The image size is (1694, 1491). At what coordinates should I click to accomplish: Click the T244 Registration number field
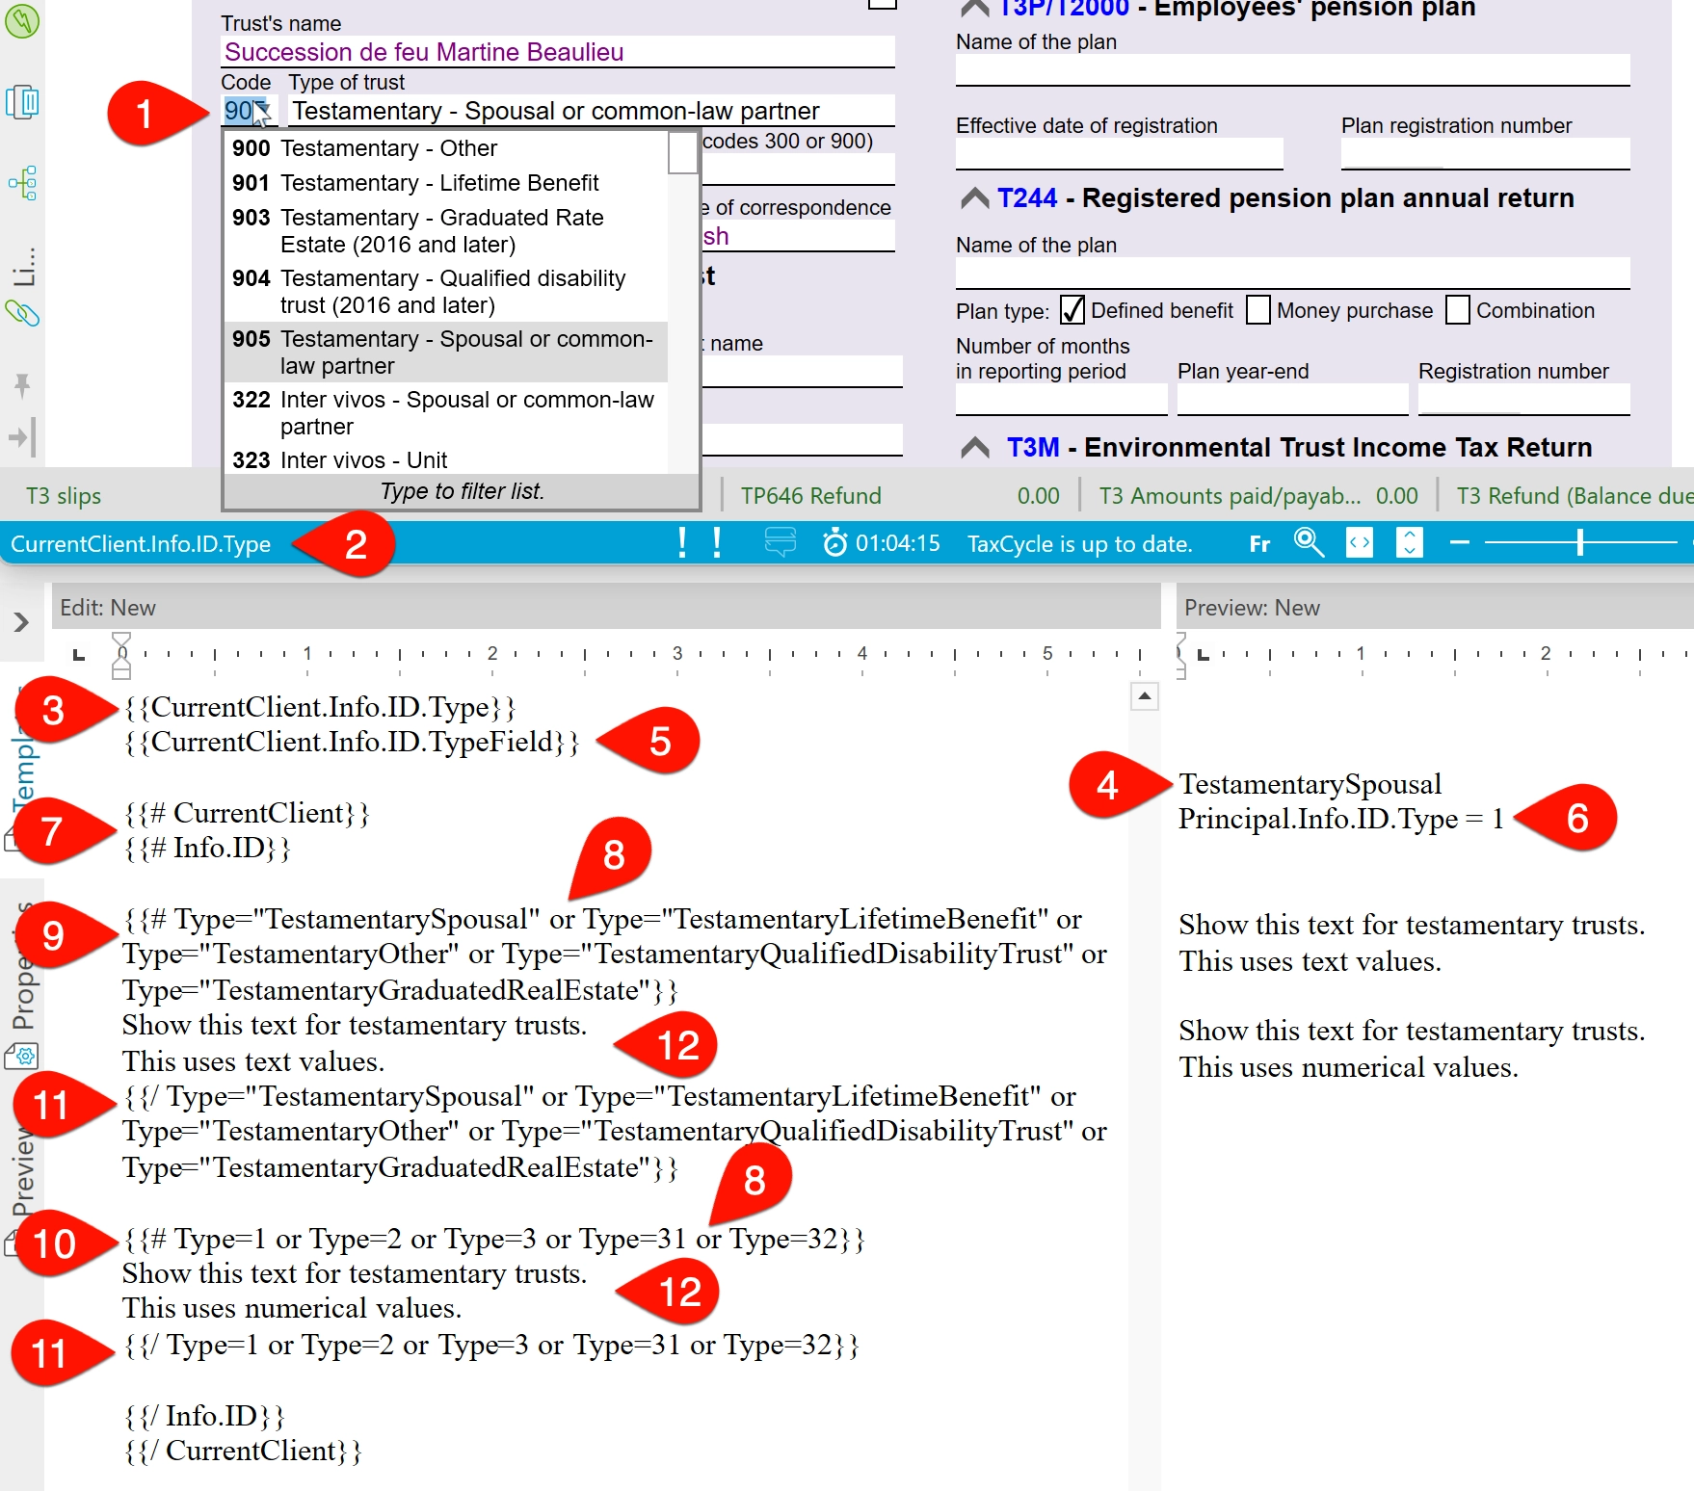click(1523, 400)
